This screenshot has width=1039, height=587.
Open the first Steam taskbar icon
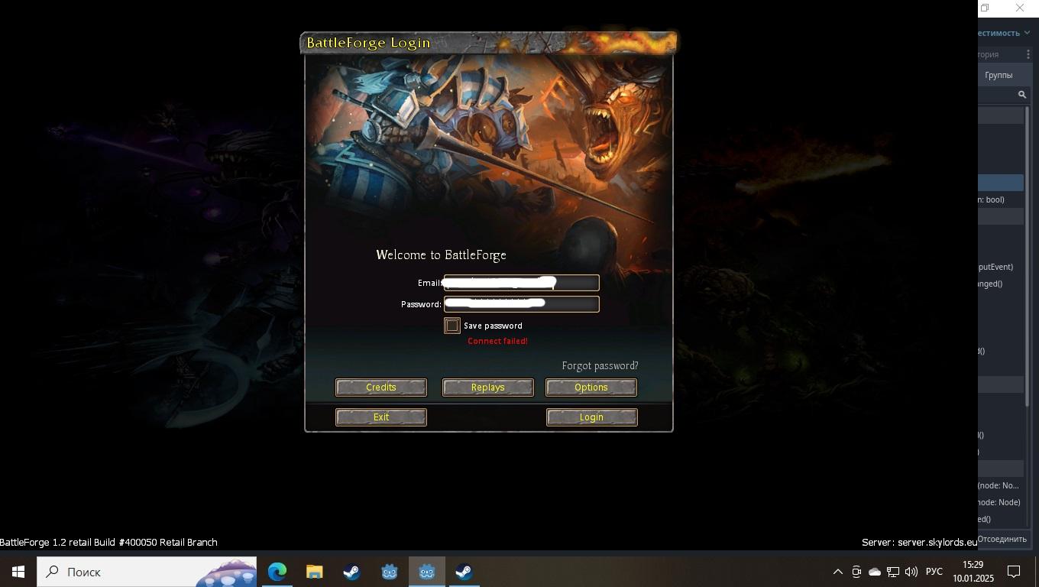tap(351, 572)
